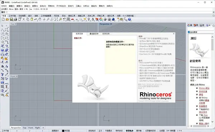This screenshot has width=215, height=132.
Task: Click the color wheel icon in toolbar
Action: tap(101, 19)
